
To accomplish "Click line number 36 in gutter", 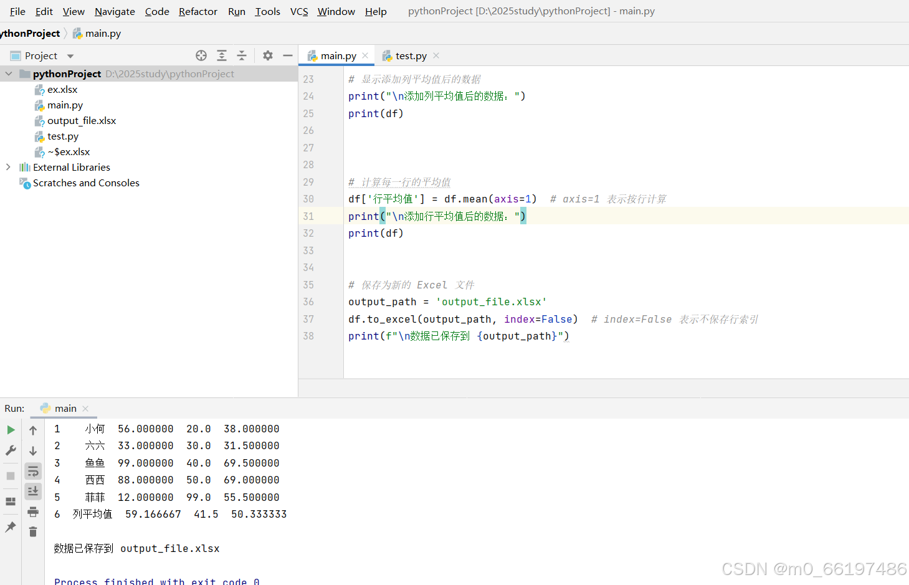I will coord(308,302).
